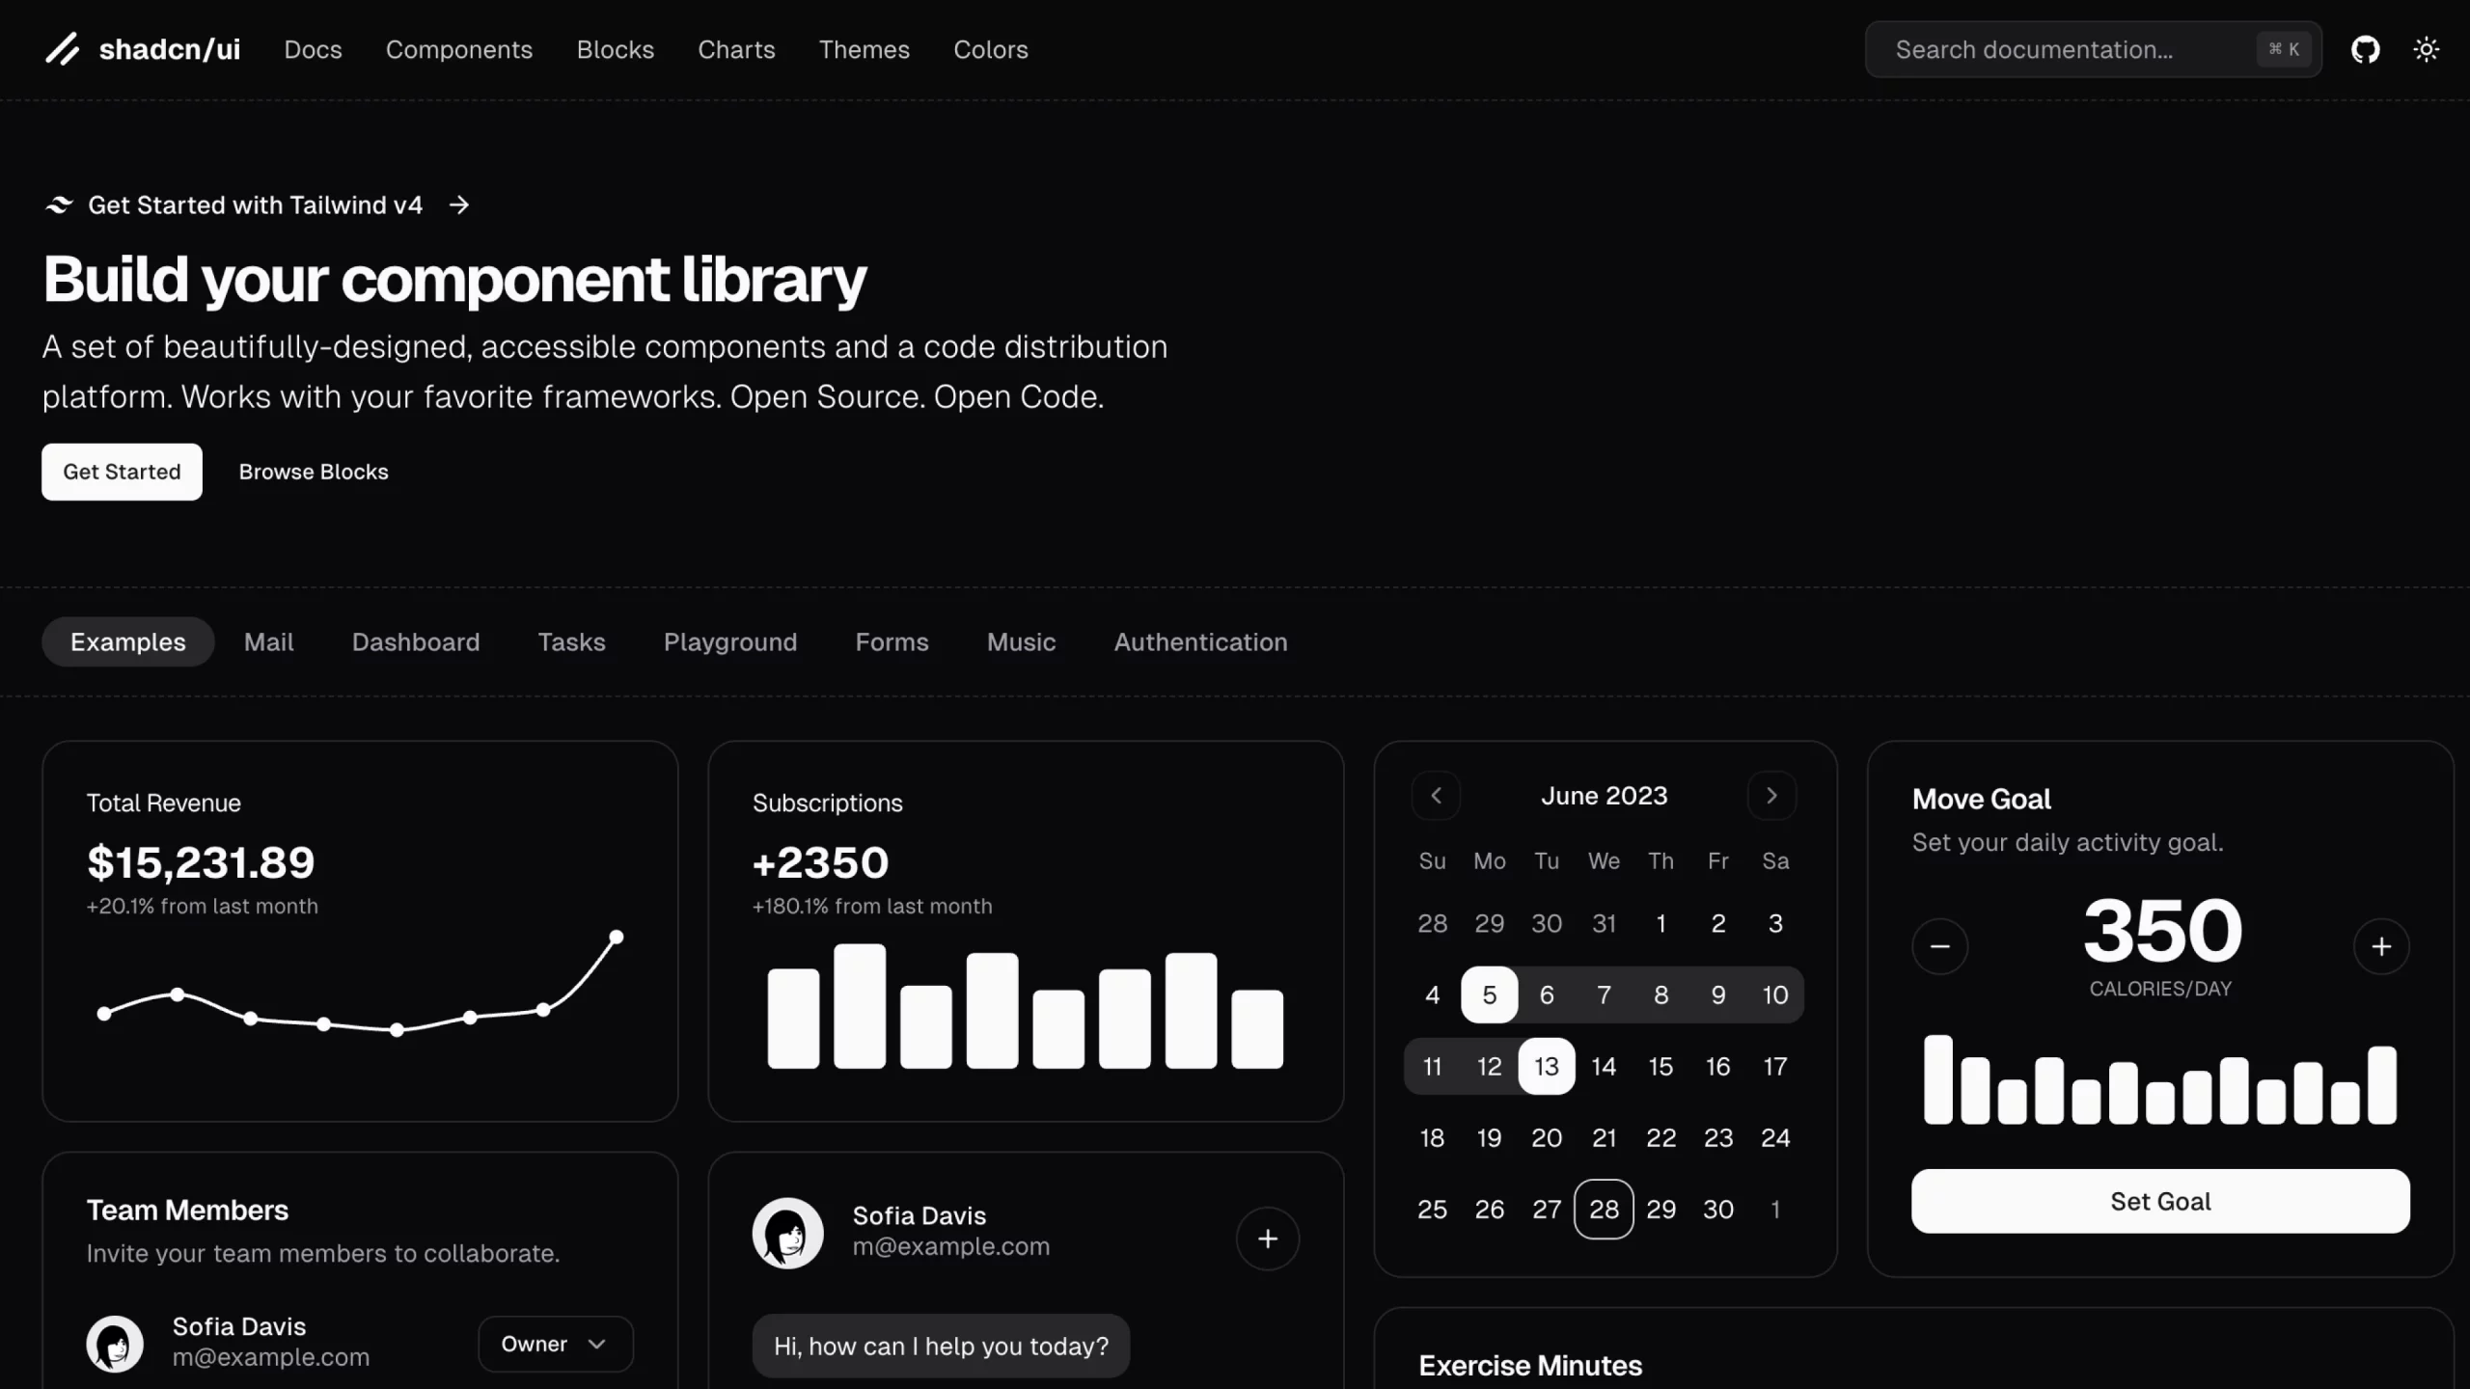2470x1389 pixels.
Task: Click the Get Started button
Action: point(122,472)
